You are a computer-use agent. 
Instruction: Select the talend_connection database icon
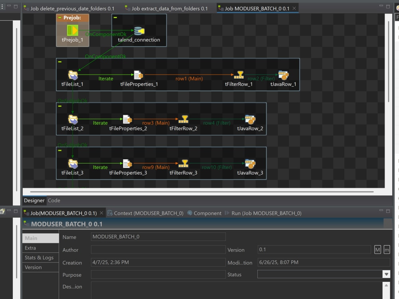click(x=139, y=31)
